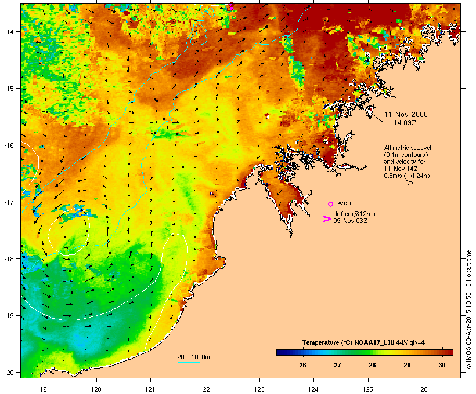Click the latitude axis label '-15'
Image resolution: width=476 pixels, height=394 pixels.
pyautogui.click(x=8, y=89)
